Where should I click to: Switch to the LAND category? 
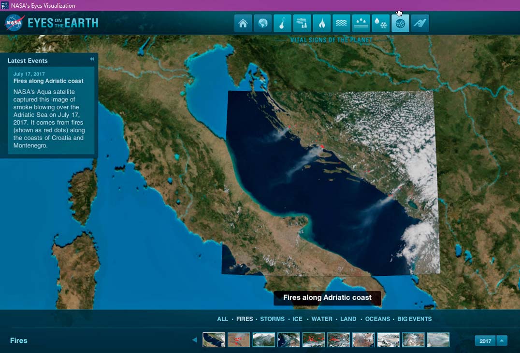[348, 319]
